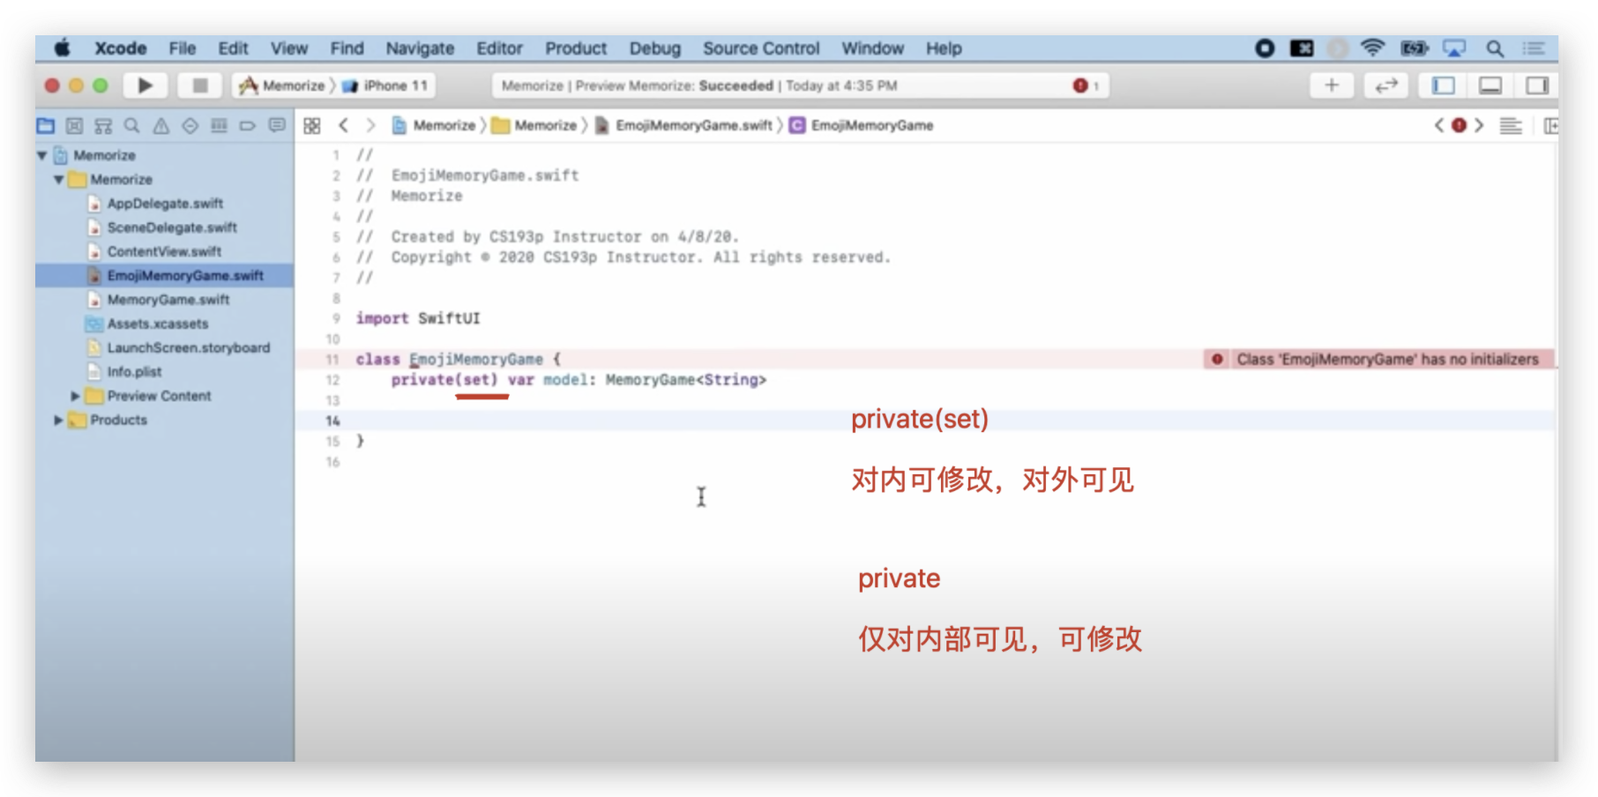Click the 'has no initializers' error banner
This screenshot has height=797, width=1598.
tap(1379, 359)
